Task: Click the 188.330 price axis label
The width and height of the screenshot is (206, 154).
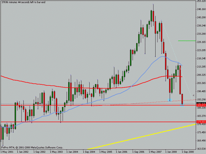Action: (201, 108)
